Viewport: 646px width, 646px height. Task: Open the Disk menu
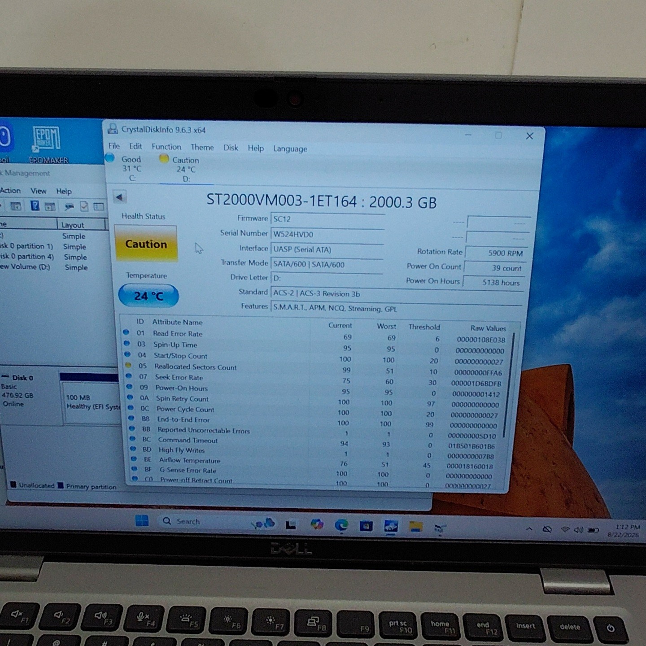pos(231,148)
